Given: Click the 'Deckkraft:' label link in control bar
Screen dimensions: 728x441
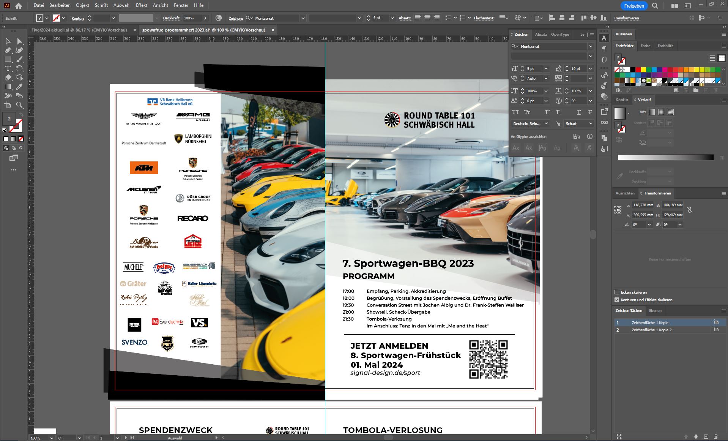Looking at the screenshot, I should pos(172,18).
